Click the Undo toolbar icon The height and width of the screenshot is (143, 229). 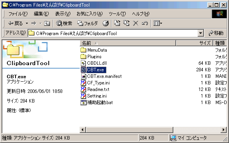coord(145,23)
